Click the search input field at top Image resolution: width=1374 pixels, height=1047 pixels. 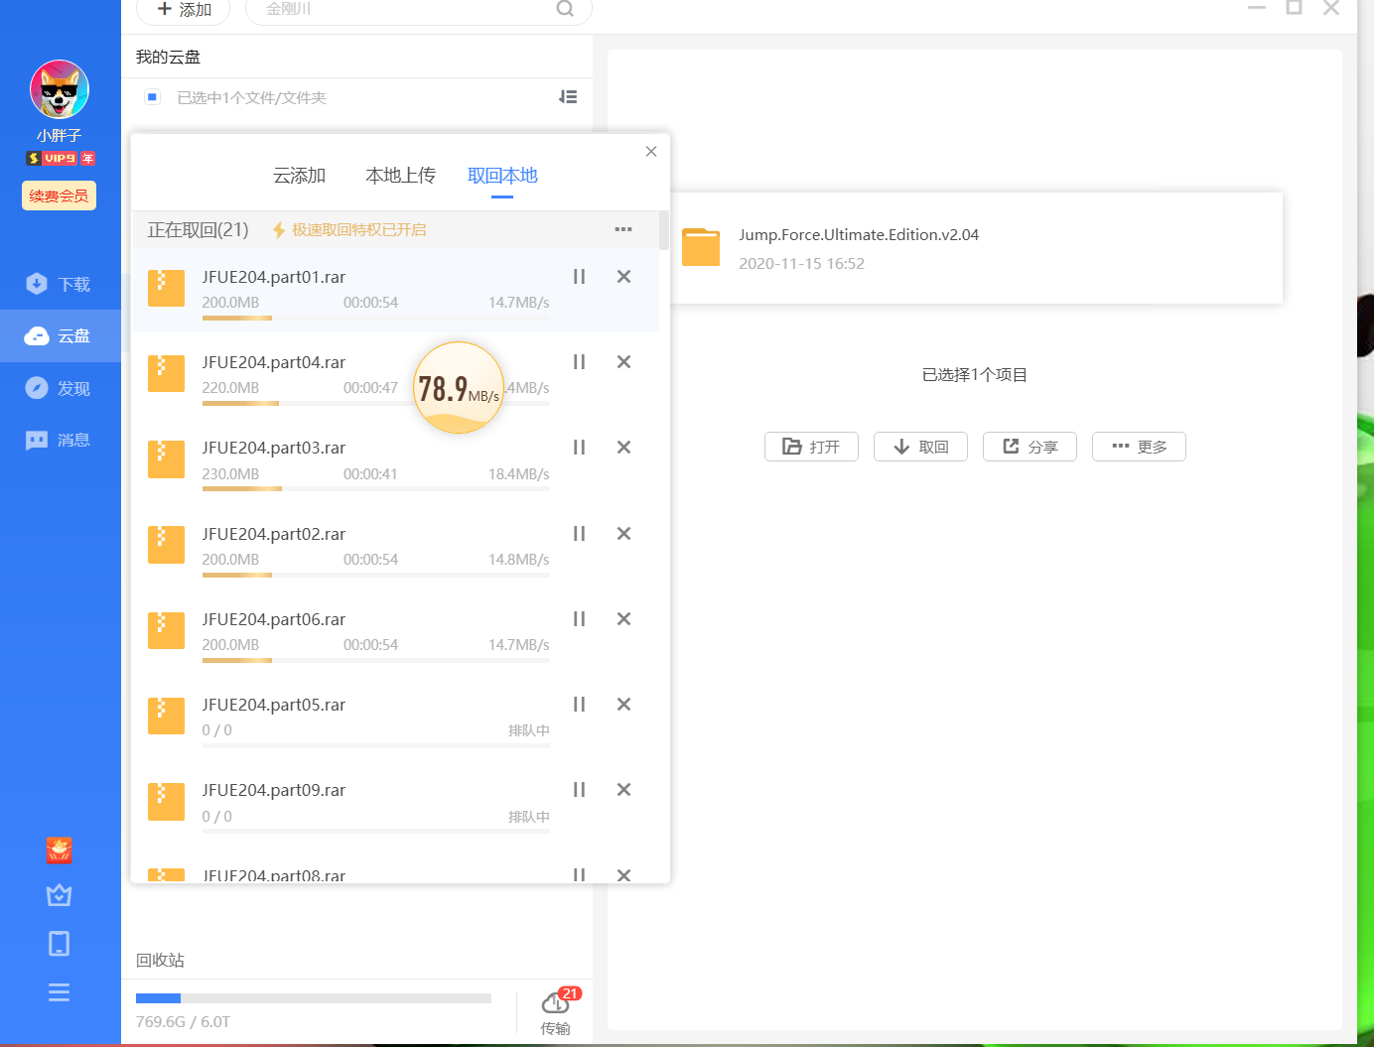[407, 9]
